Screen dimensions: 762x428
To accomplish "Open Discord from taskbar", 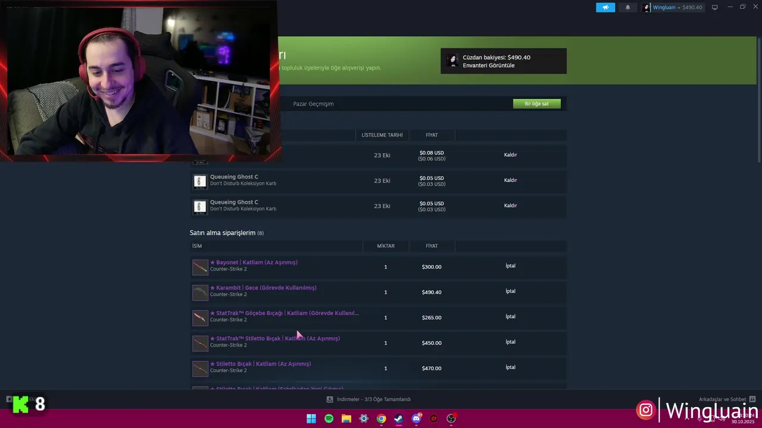I will pyautogui.click(x=417, y=418).
